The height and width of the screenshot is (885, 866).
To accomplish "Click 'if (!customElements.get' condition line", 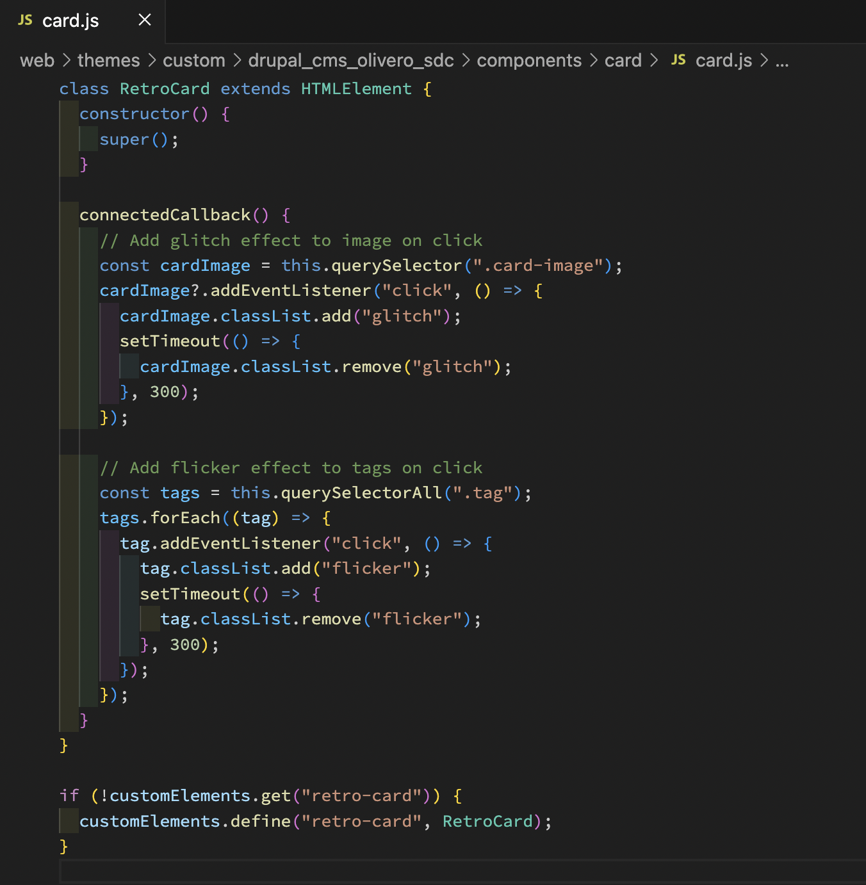I will [x=261, y=796].
